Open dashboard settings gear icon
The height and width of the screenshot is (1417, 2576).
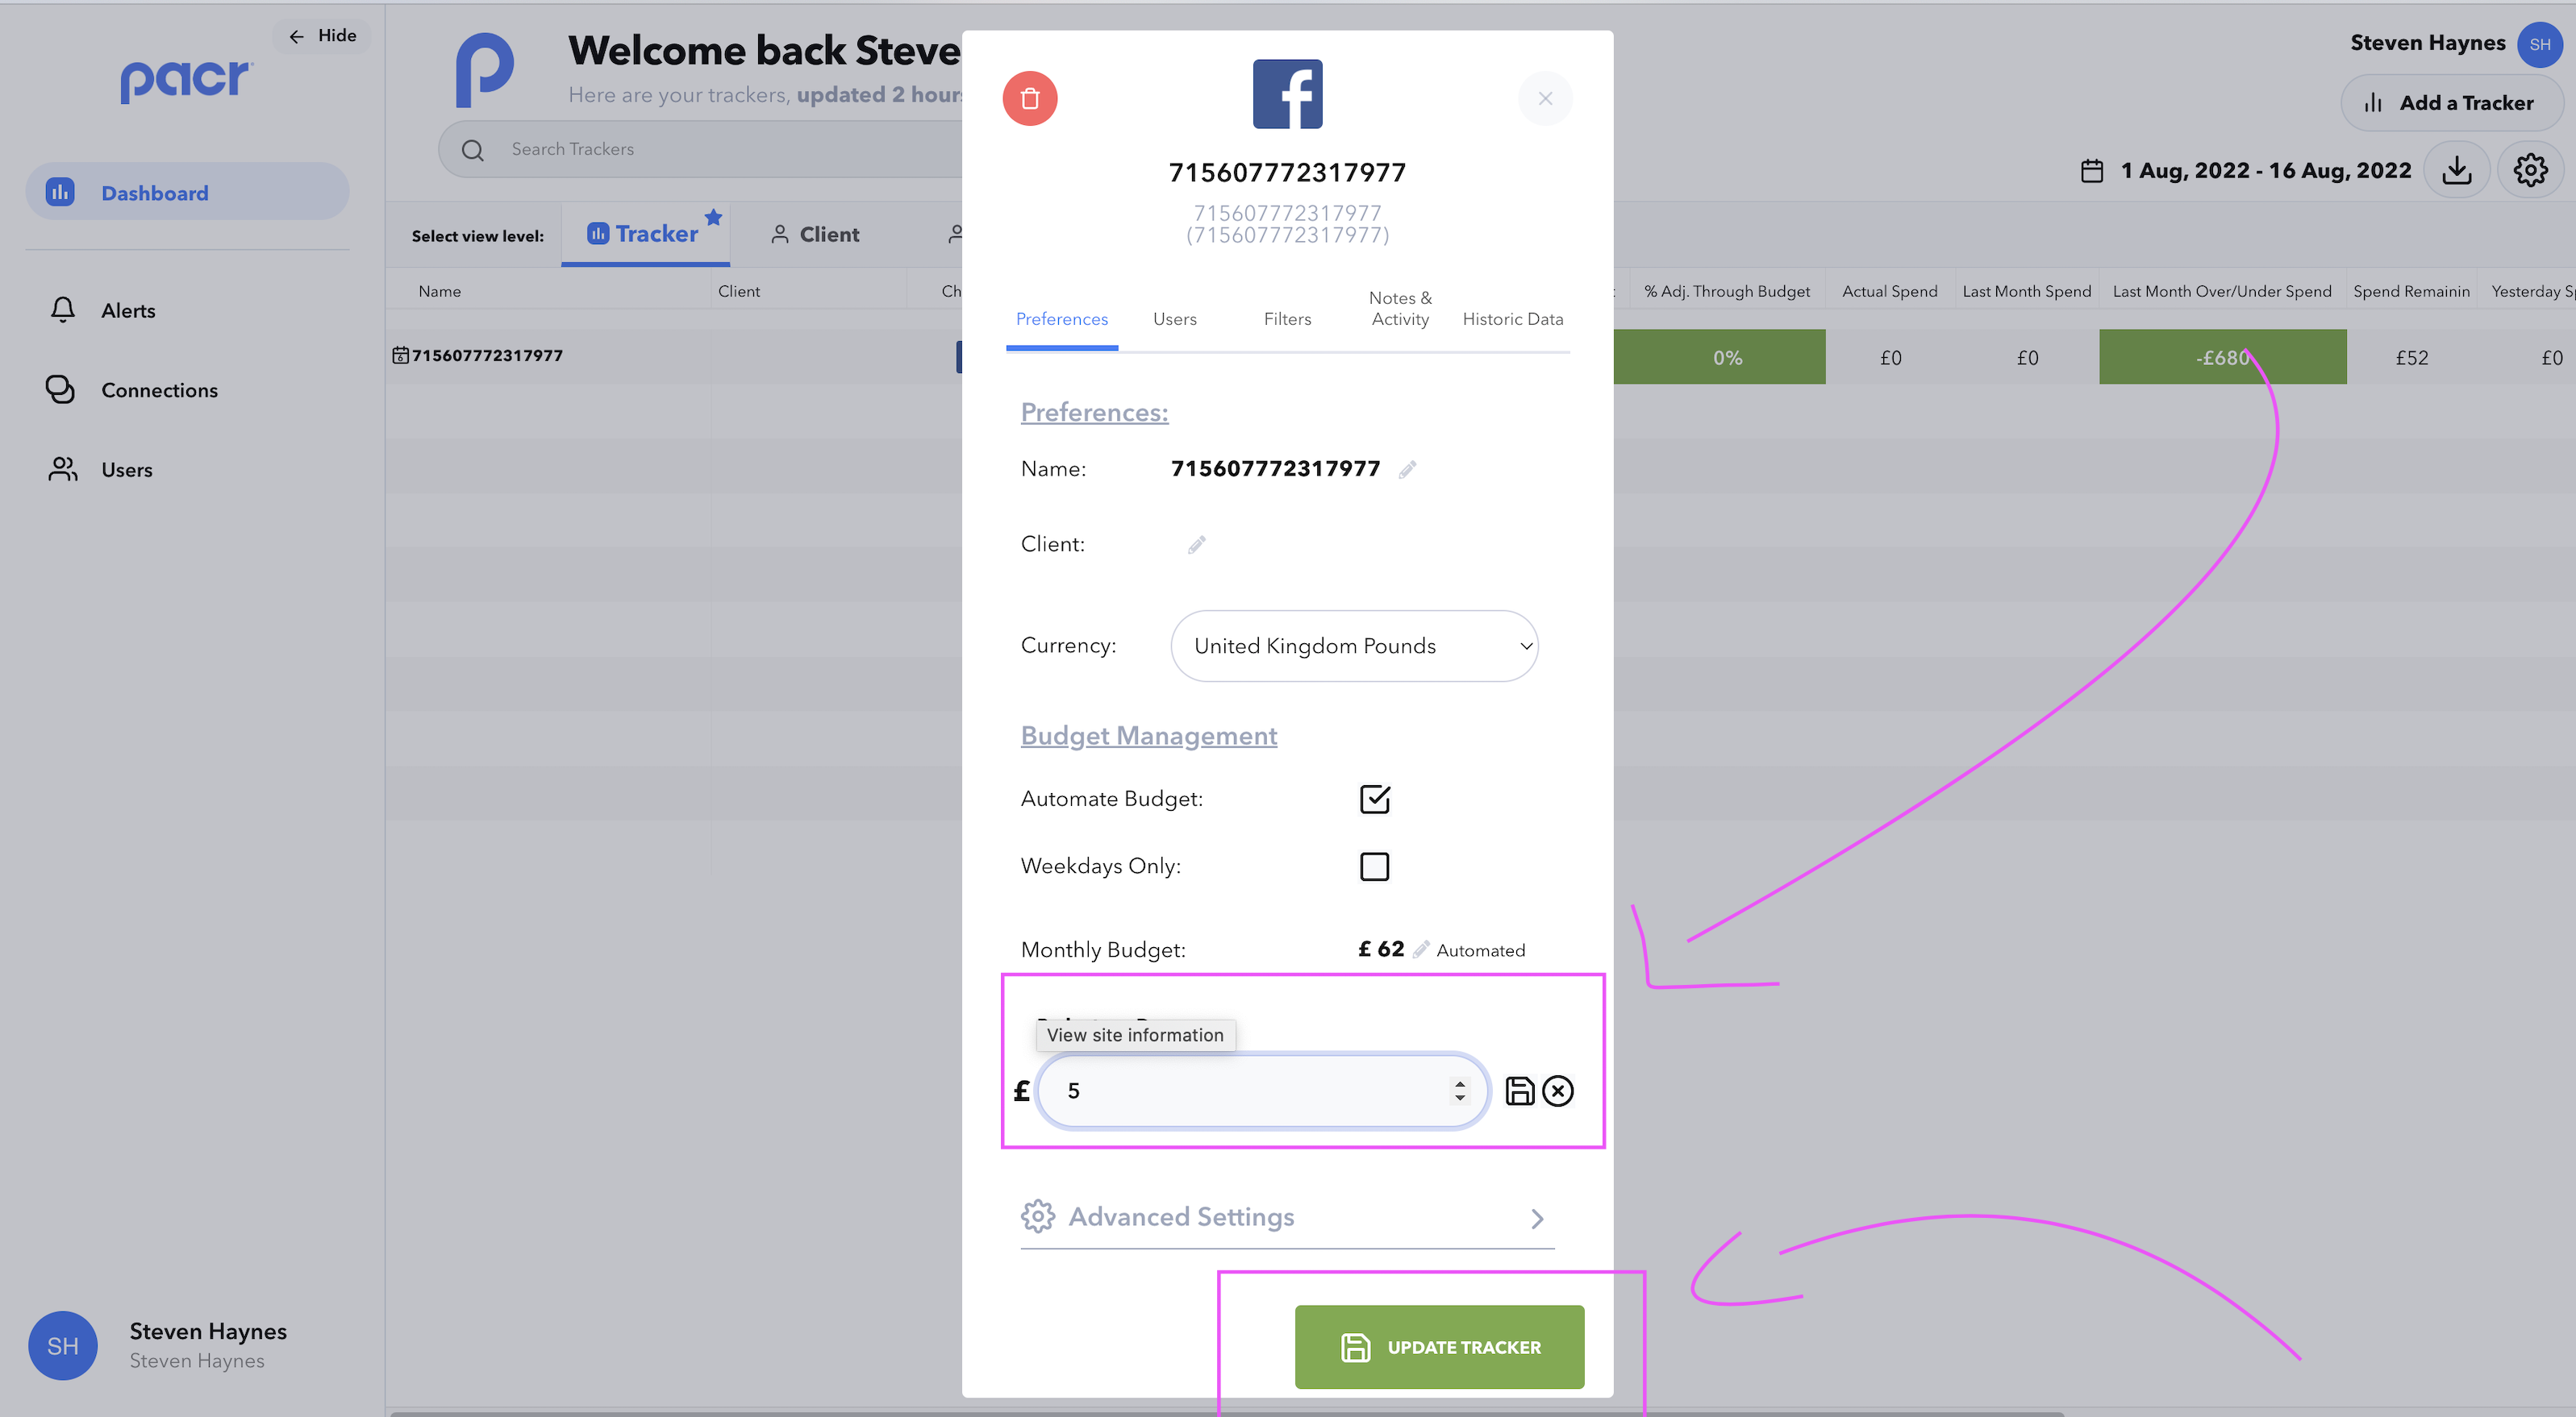tap(2530, 170)
